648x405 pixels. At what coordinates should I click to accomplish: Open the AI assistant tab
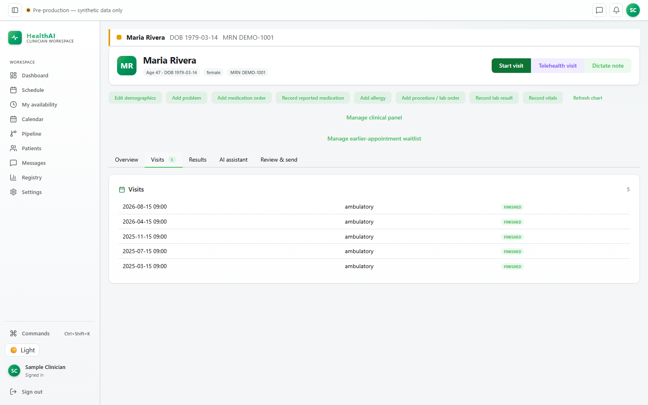pos(233,160)
